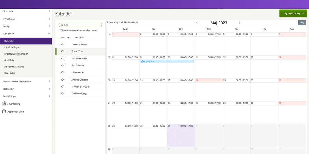The height and width of the screenshot is (154, 309).
Task: Click the Anst. nr column header
Action: [65, 38]
